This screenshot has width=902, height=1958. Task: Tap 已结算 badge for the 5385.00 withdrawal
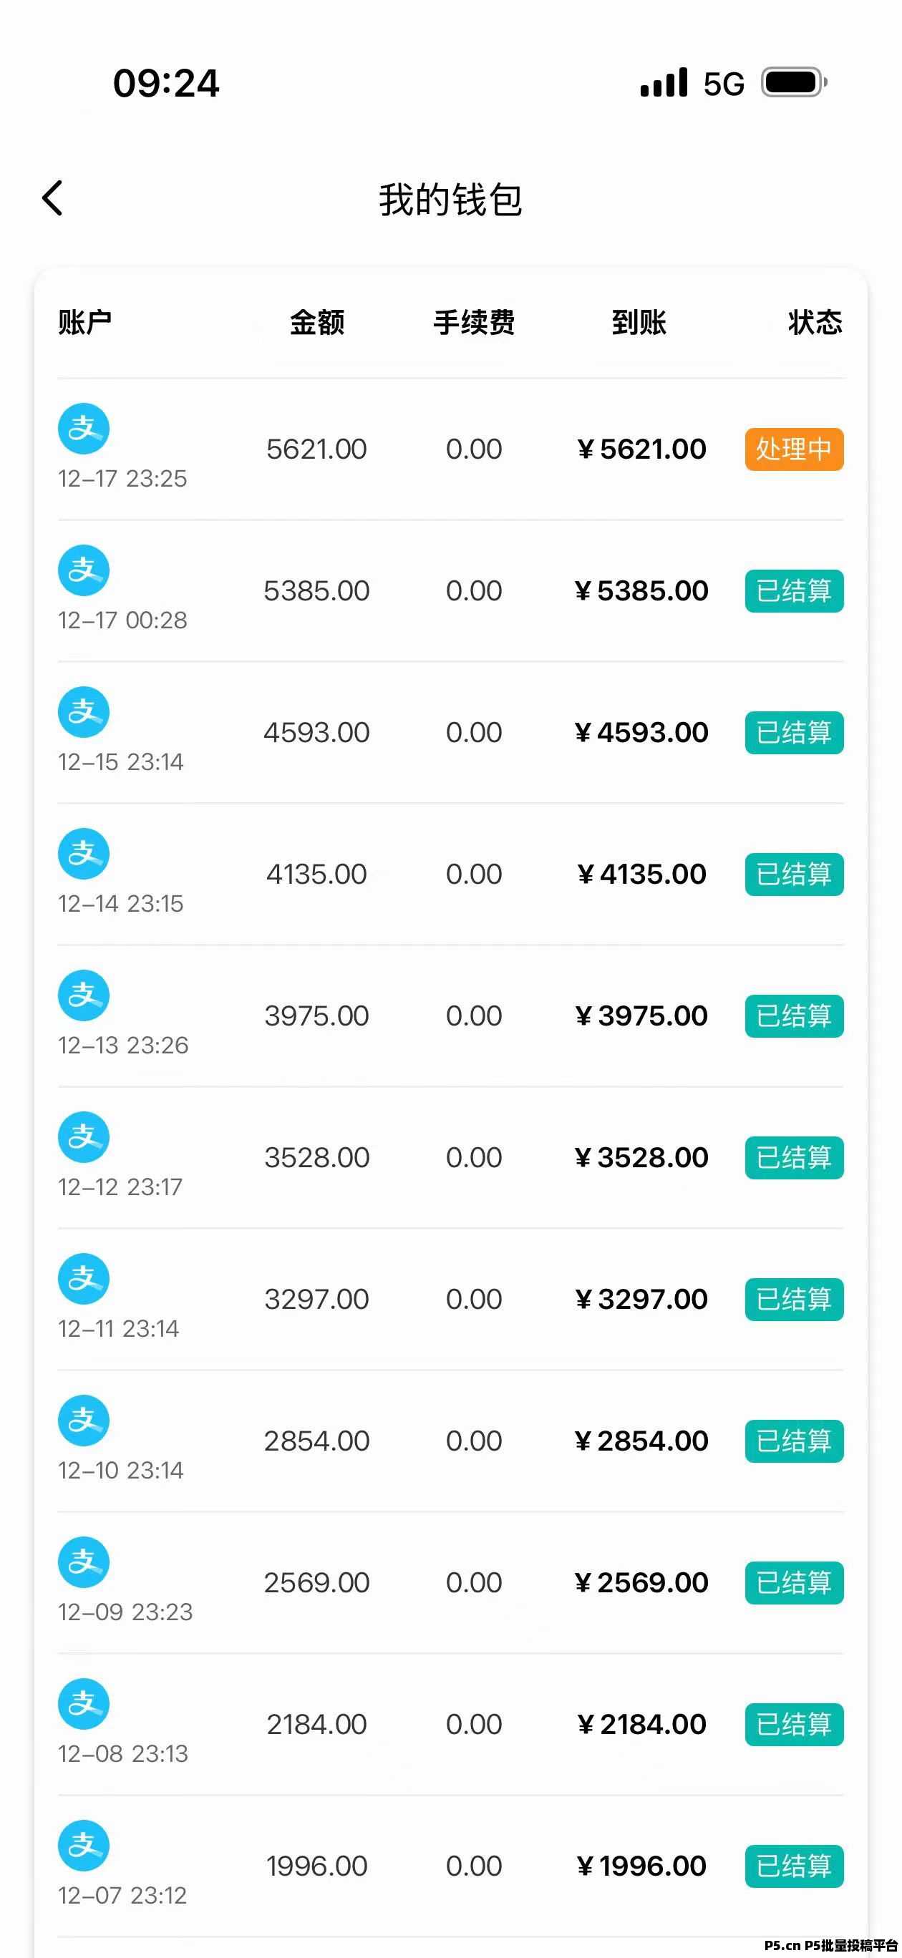point(794,590)
